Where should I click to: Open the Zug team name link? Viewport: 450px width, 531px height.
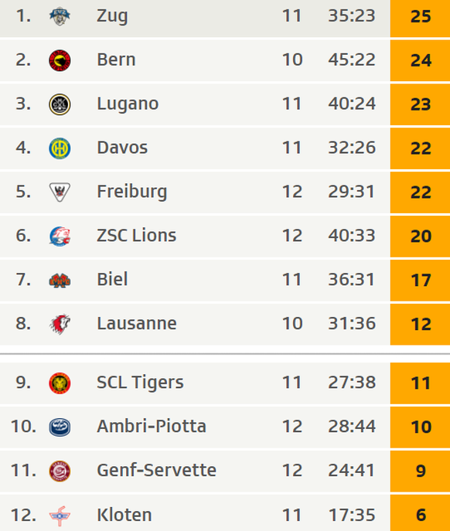tap(112, 16)
